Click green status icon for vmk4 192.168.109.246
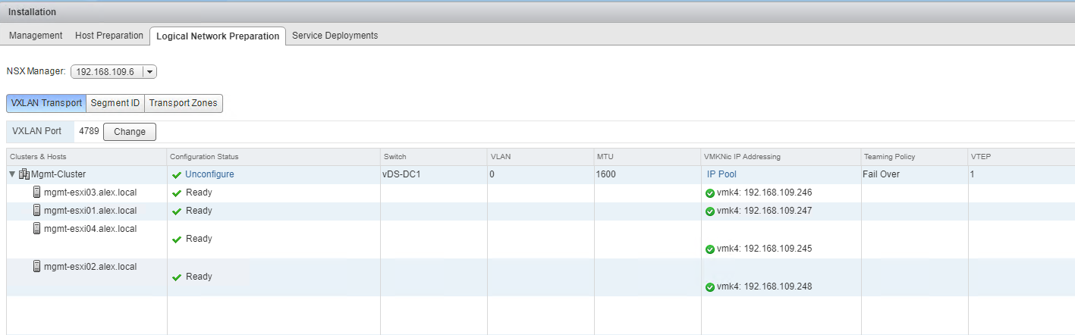The height and width of the screenshot is (335, 1075). click(x=710, y=193)
